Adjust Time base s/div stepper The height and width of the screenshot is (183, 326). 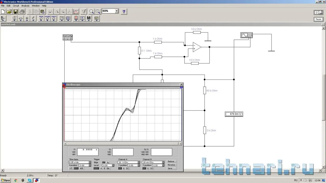click(x=90, y=162)
